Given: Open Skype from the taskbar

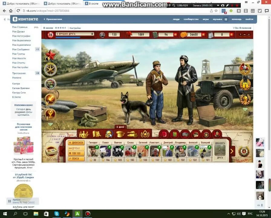Looking at the screenshot, I should pos(57,214).
